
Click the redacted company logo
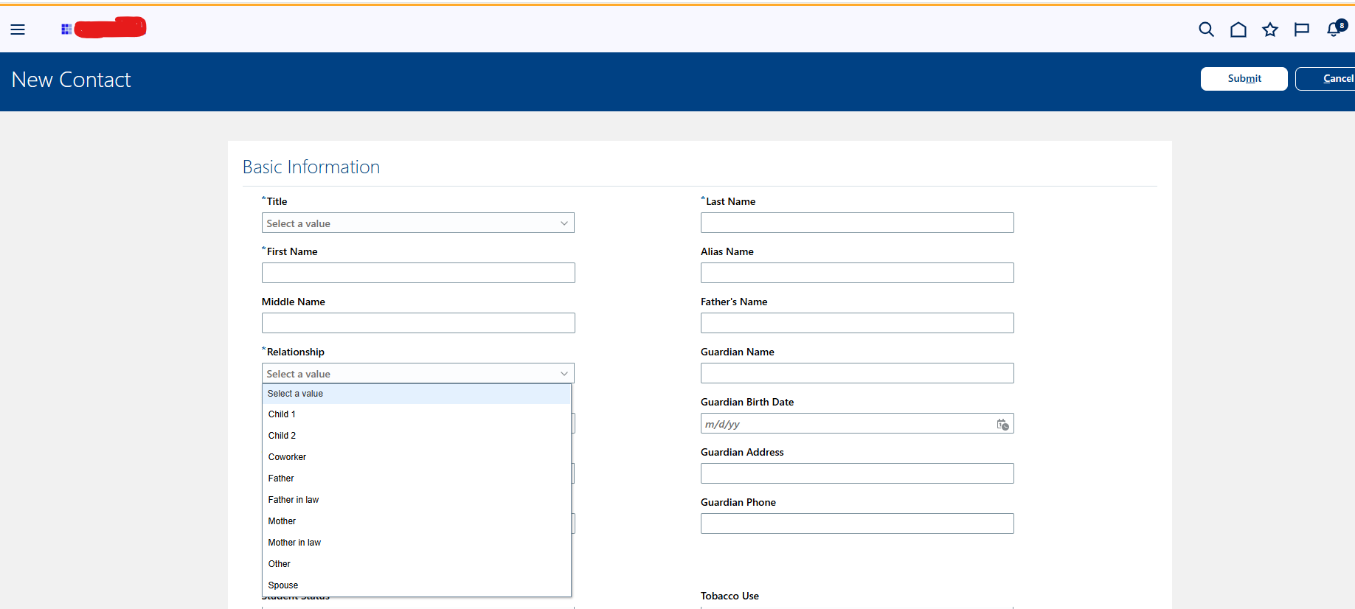click(x=104, y=28)
